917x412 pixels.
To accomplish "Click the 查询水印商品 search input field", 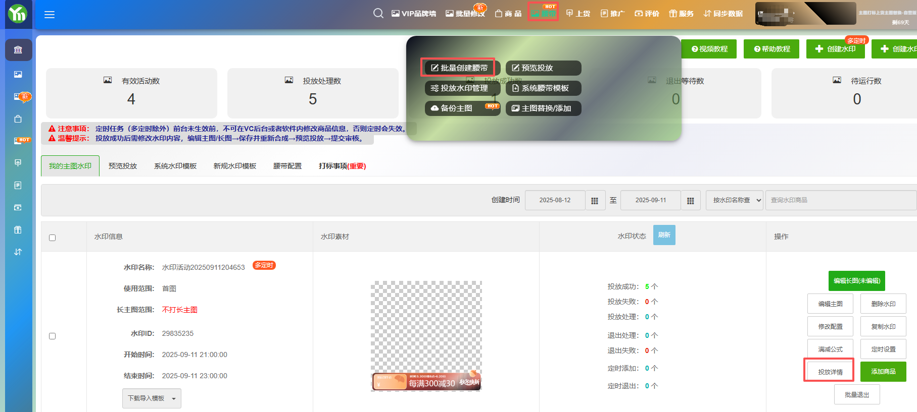I will 840,200.
